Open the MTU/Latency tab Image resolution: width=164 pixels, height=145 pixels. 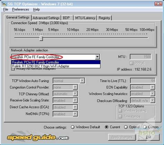coord(85,18)
